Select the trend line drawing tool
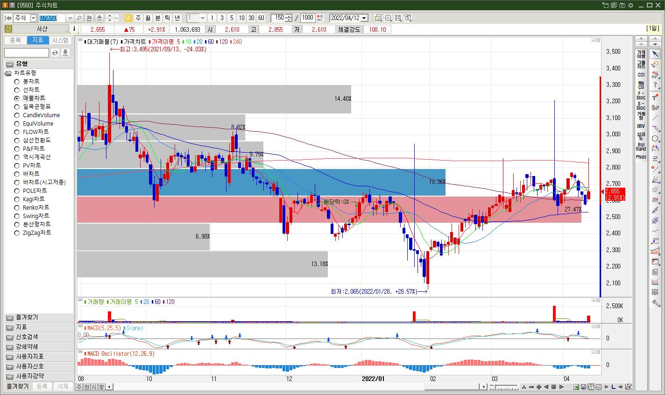665x395 pixels. pyautogui.click(x=656, y=118)
